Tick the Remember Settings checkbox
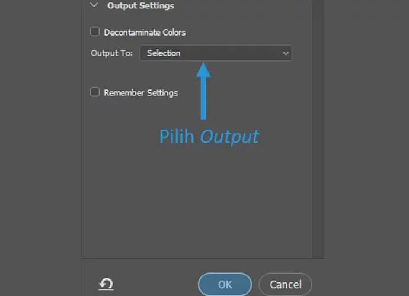409x296 pixels. coord(95,92)
